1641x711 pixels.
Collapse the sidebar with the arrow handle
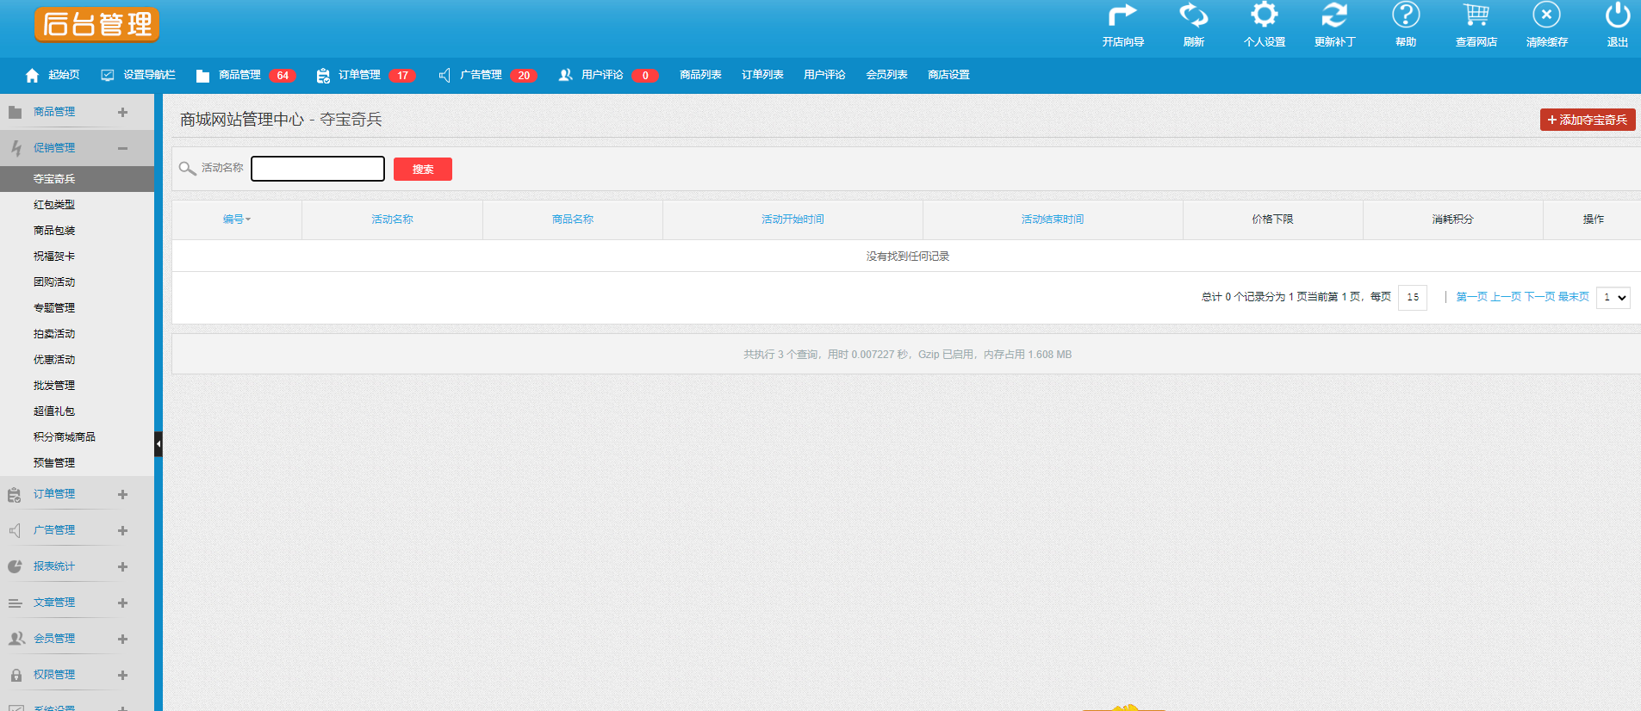click(x=159, y=444)
